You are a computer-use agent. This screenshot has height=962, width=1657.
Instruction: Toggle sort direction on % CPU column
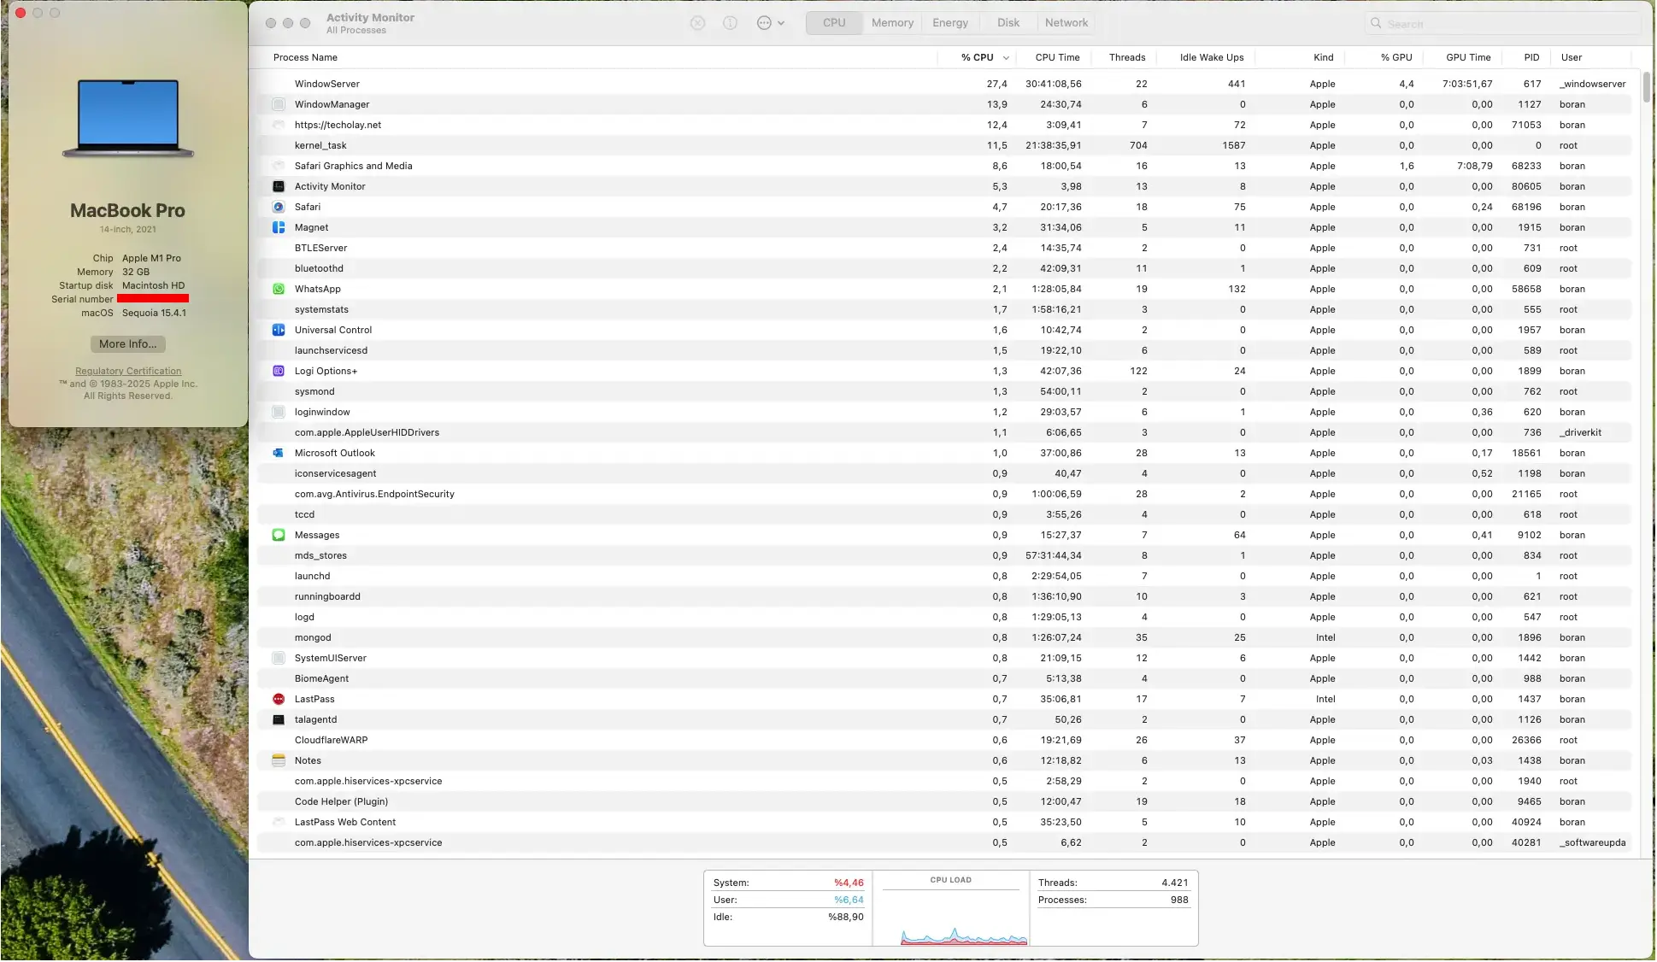(x=978, y=57)
